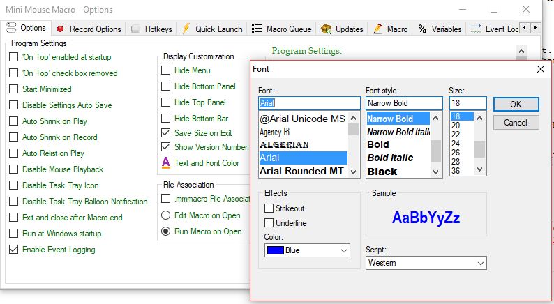Open the Script dropdown showing Western
554x304 pixels.
426,263
